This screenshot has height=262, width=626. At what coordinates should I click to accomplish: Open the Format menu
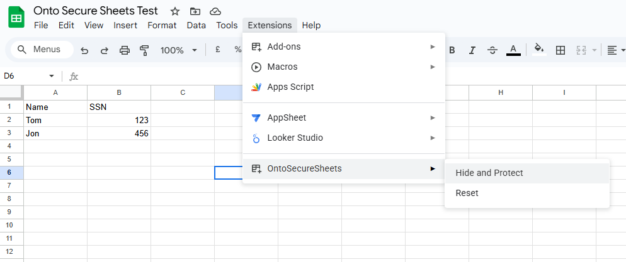point(162,26)
